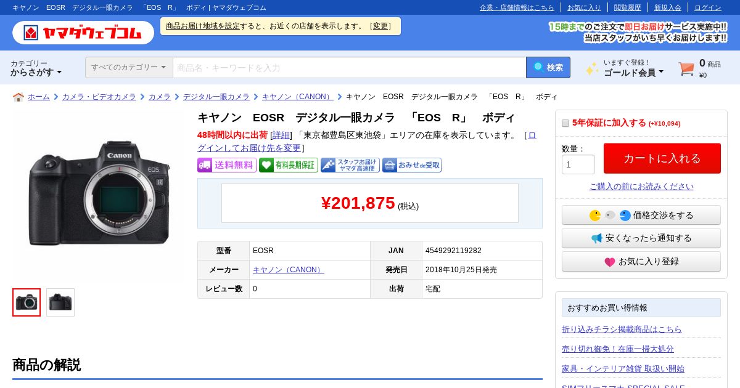The height and width of the screenshot is (388, 740).
Task: Go to カメラ breadcrumb link
Action: click(x=159, y=97)
